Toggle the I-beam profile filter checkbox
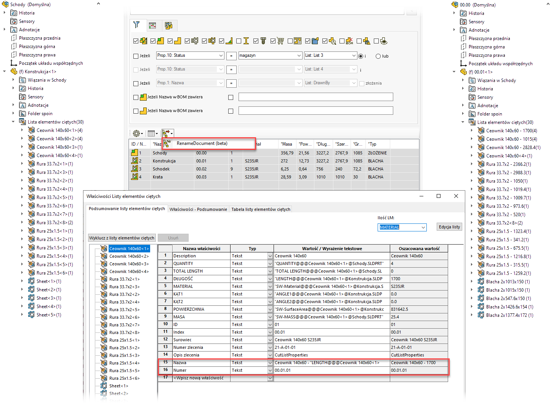Viewport: 551px width, 403px height. pos(239,41)
